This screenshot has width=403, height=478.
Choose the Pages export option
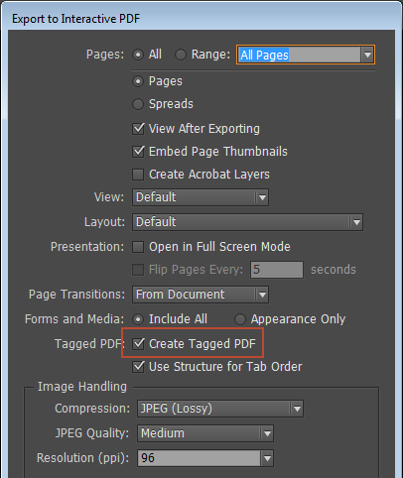click(x=138, y=81)
